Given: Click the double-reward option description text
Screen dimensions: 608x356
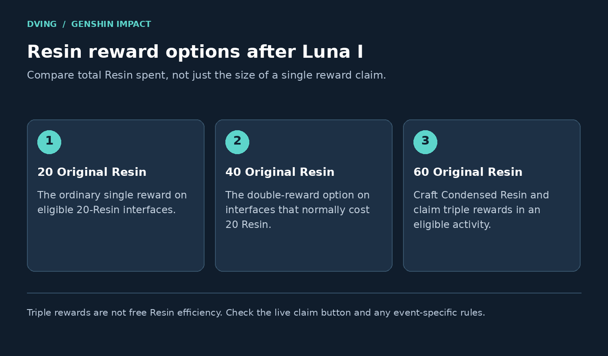Looking at the screenshot, I should 297,210.
